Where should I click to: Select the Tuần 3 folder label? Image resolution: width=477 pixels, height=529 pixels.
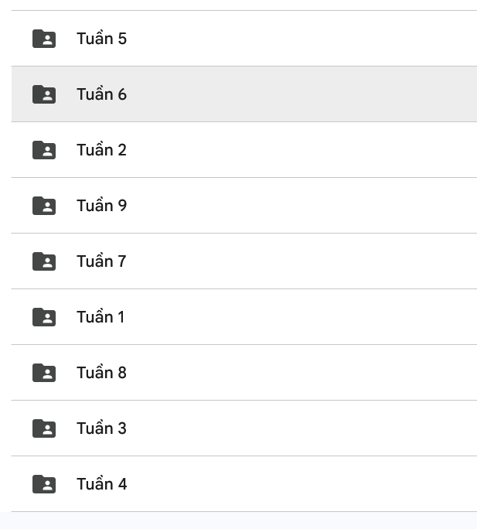click(101, 428)
